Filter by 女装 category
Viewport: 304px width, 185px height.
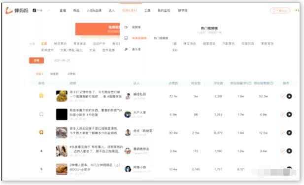(x=92, y=50)
